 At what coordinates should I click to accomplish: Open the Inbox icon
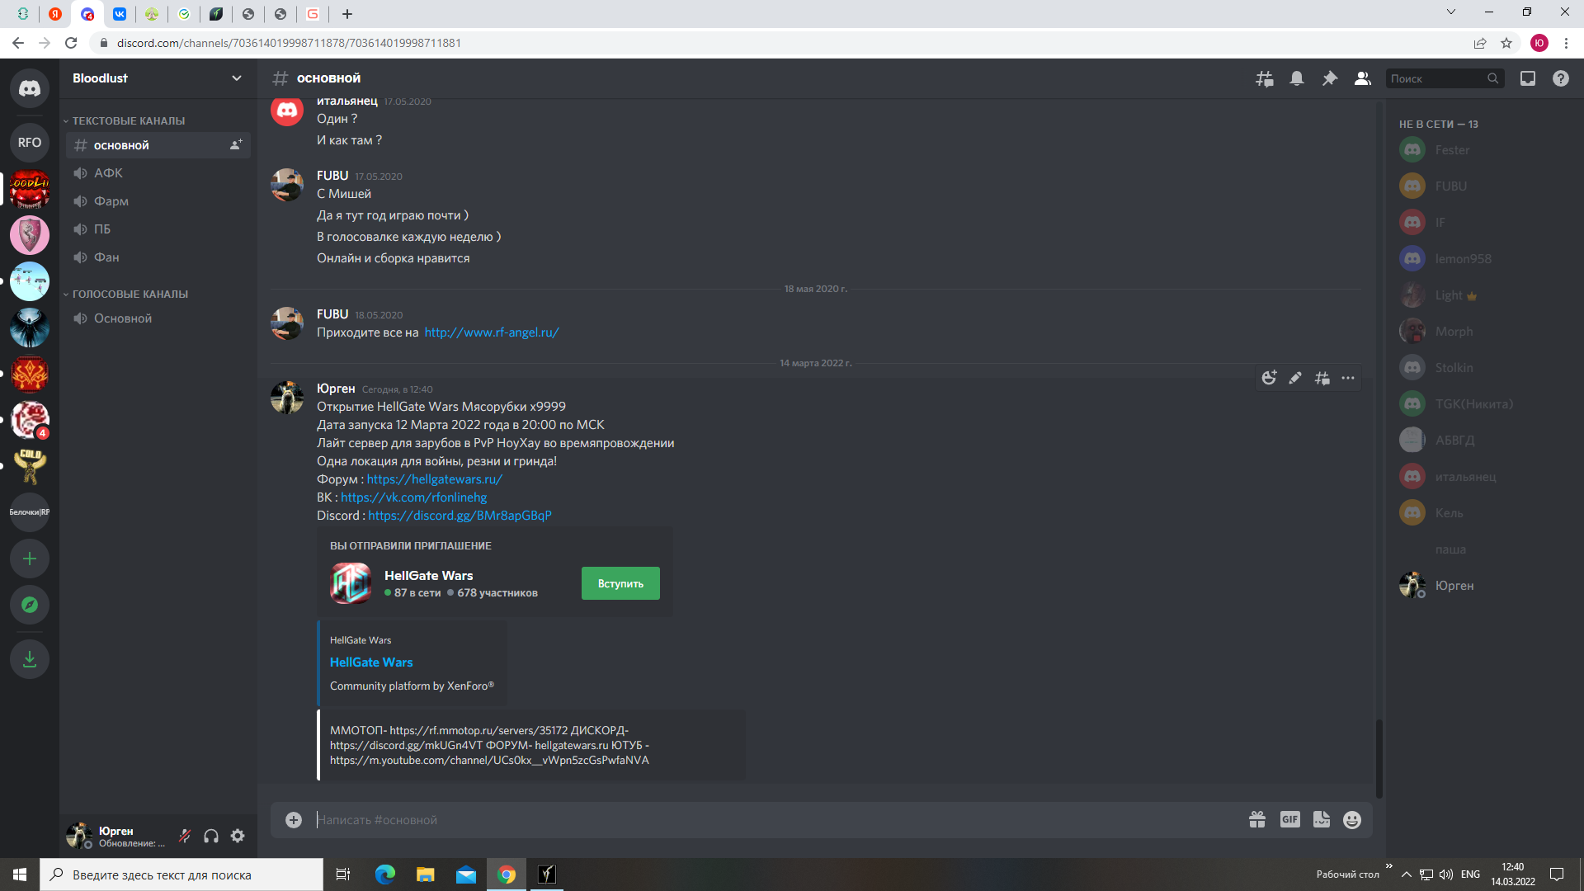pyautogui.click(x=1528, y=78)
